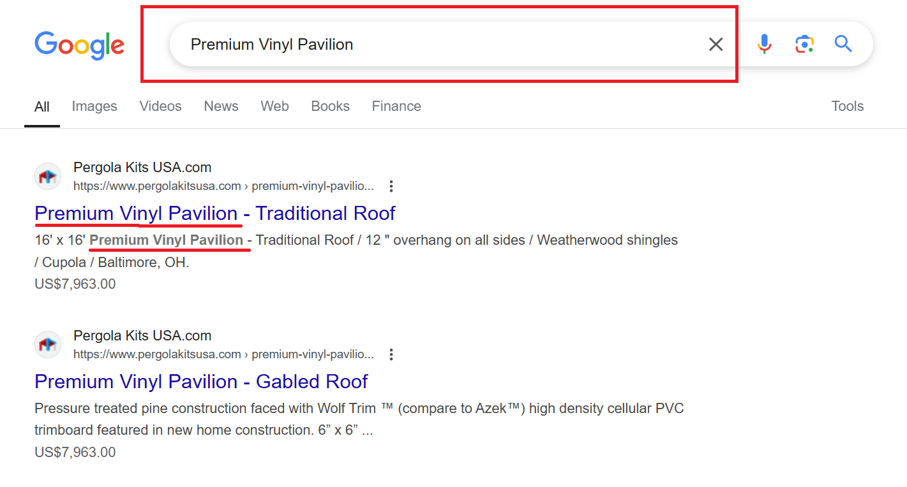Open Premium Vinyl Pavilion - Traditional Roof link
907x487 pixels.
[215, 214]
